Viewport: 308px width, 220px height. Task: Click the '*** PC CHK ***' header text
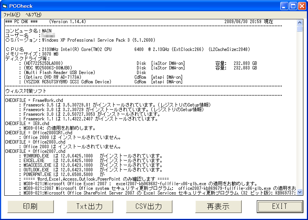tap(22, 22)
